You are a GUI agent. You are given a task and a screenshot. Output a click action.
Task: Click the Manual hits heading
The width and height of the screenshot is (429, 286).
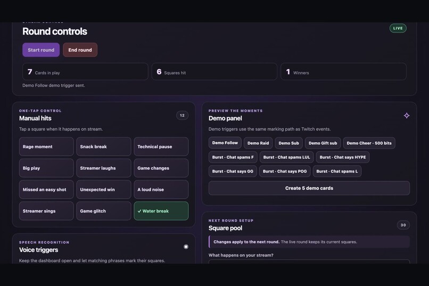tap(35, 118)
